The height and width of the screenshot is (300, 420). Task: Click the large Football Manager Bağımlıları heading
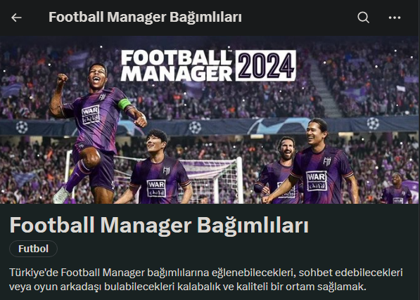(x=159, y=226)
